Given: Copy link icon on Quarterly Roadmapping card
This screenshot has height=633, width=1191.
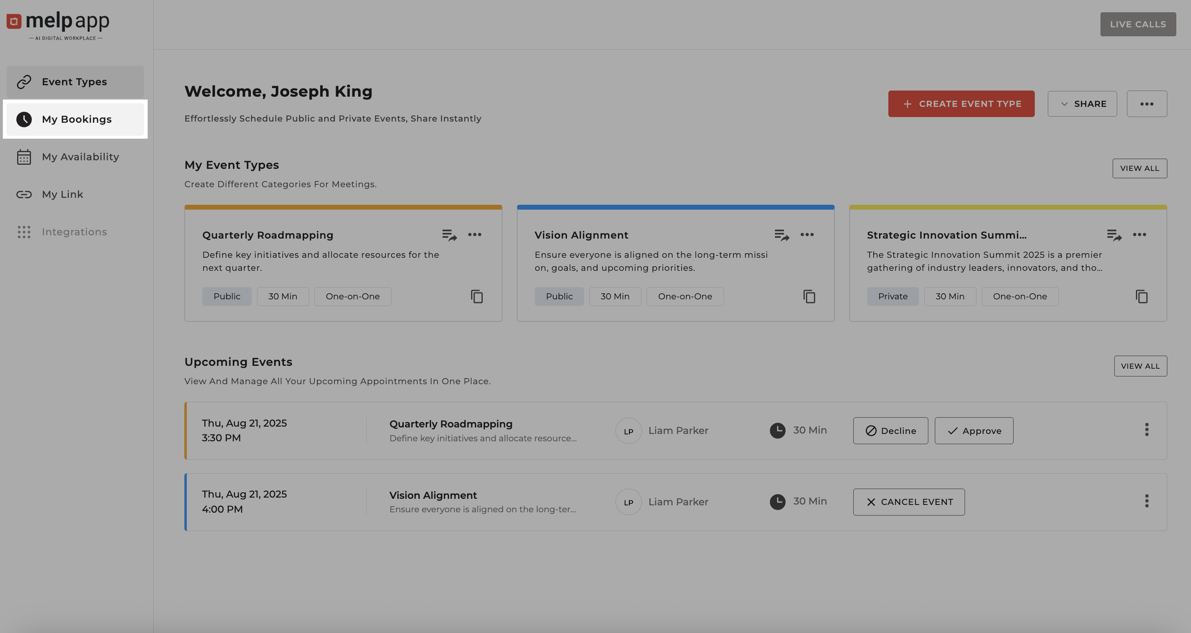Looking at the screenshot, I should pos(477,297).
